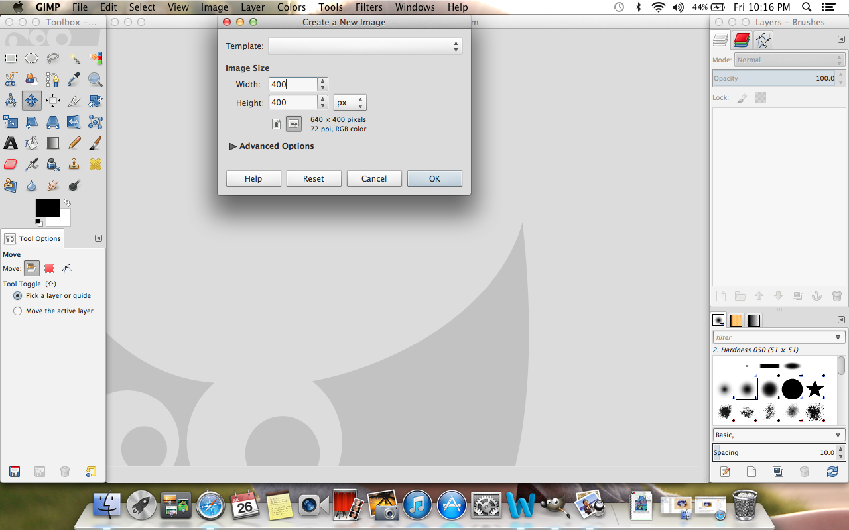
Task: Select the Shear tool
Action: [x=32, y=122]
